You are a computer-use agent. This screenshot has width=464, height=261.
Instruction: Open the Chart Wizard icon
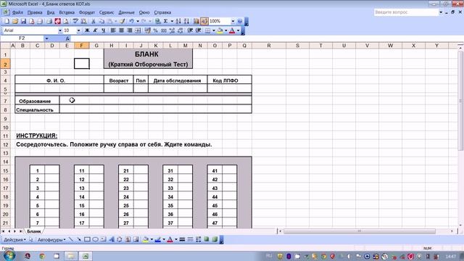pos(196,21)
